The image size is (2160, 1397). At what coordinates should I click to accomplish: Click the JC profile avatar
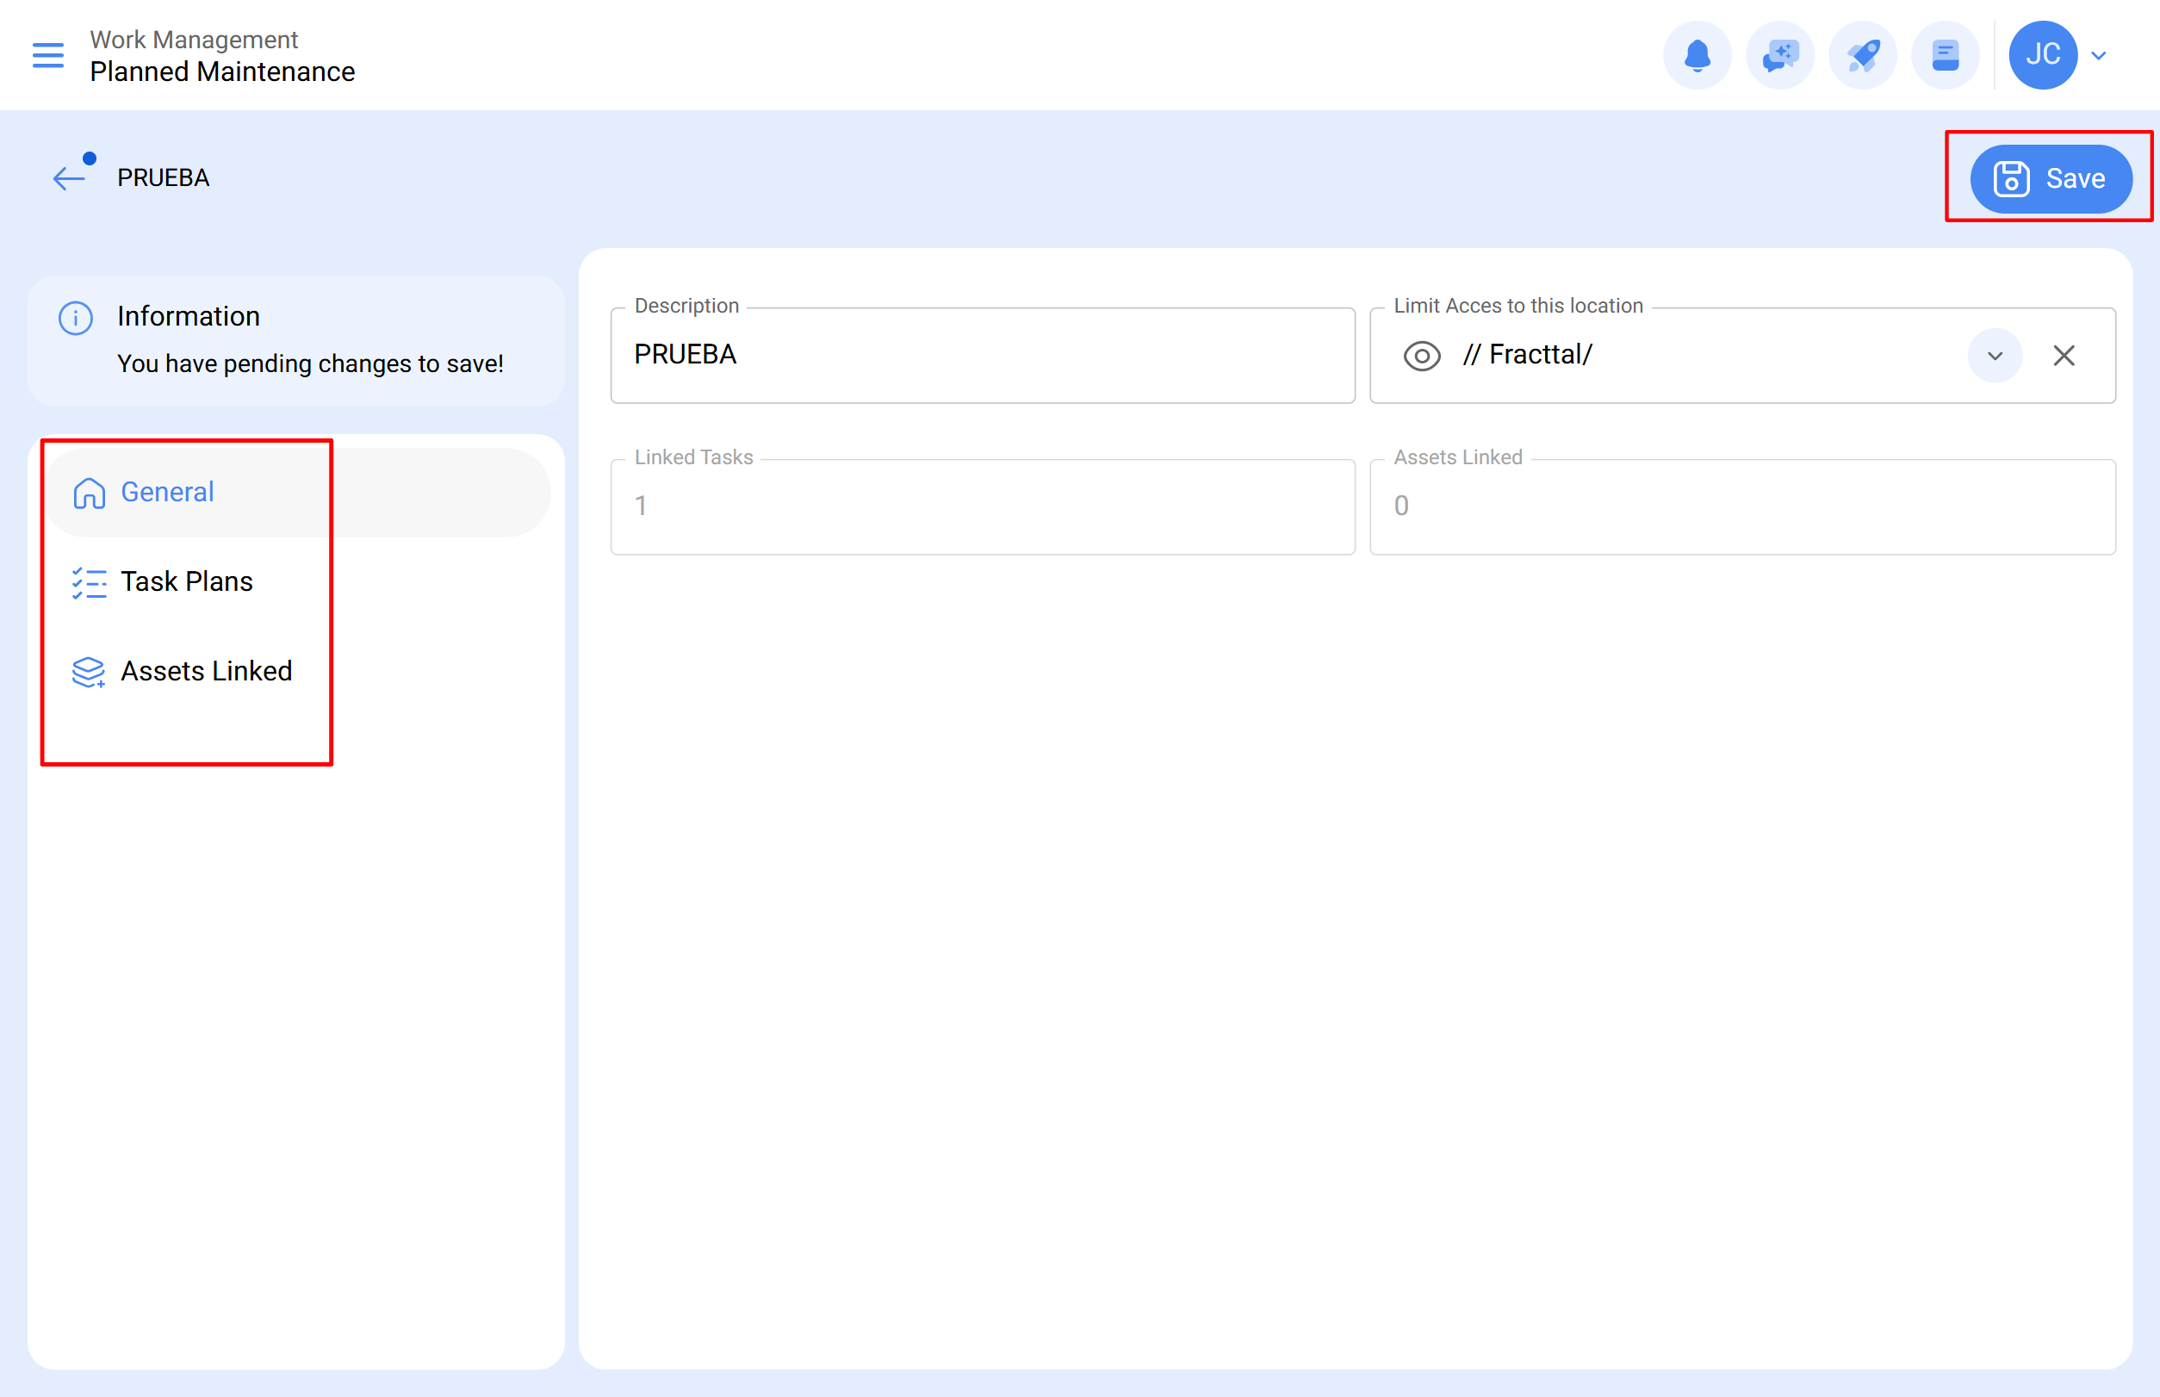coord(2043,54)
